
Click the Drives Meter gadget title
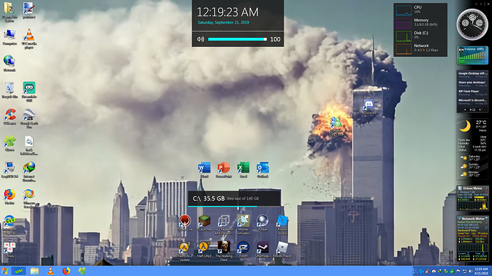point(473,188)
